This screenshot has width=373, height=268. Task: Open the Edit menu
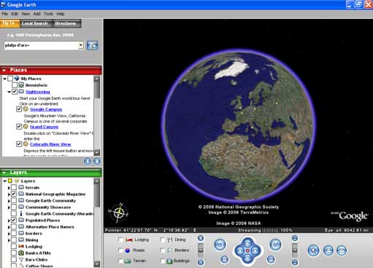pos(15,14)
